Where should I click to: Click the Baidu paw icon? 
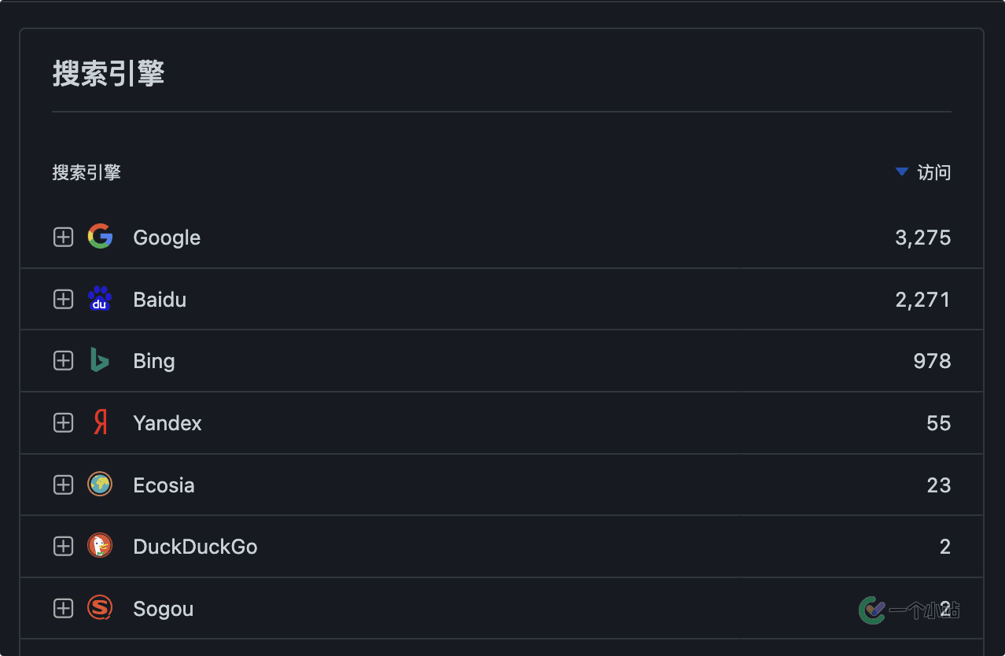100,299
